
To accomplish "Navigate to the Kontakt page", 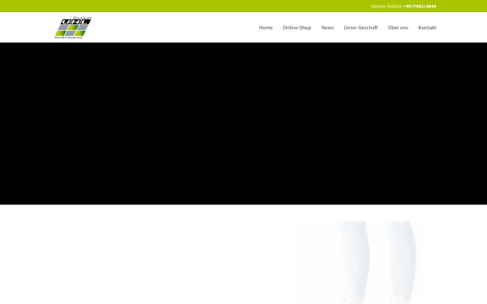I will pyautogui.click(x=427, y=28).
